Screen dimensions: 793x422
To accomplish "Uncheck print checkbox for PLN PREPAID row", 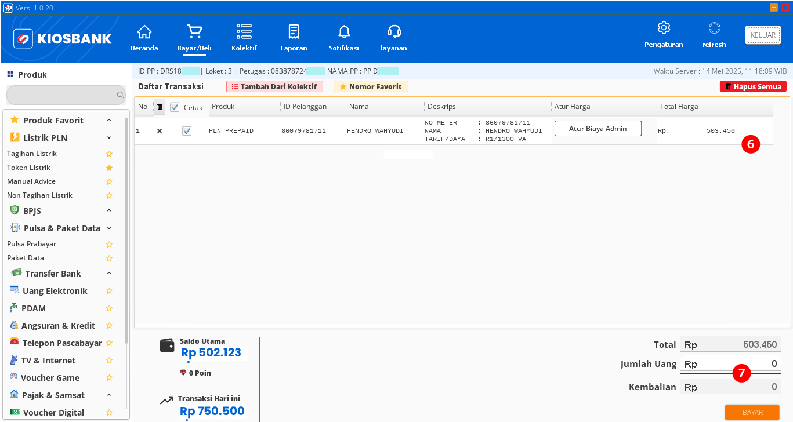I will point(187,131).
